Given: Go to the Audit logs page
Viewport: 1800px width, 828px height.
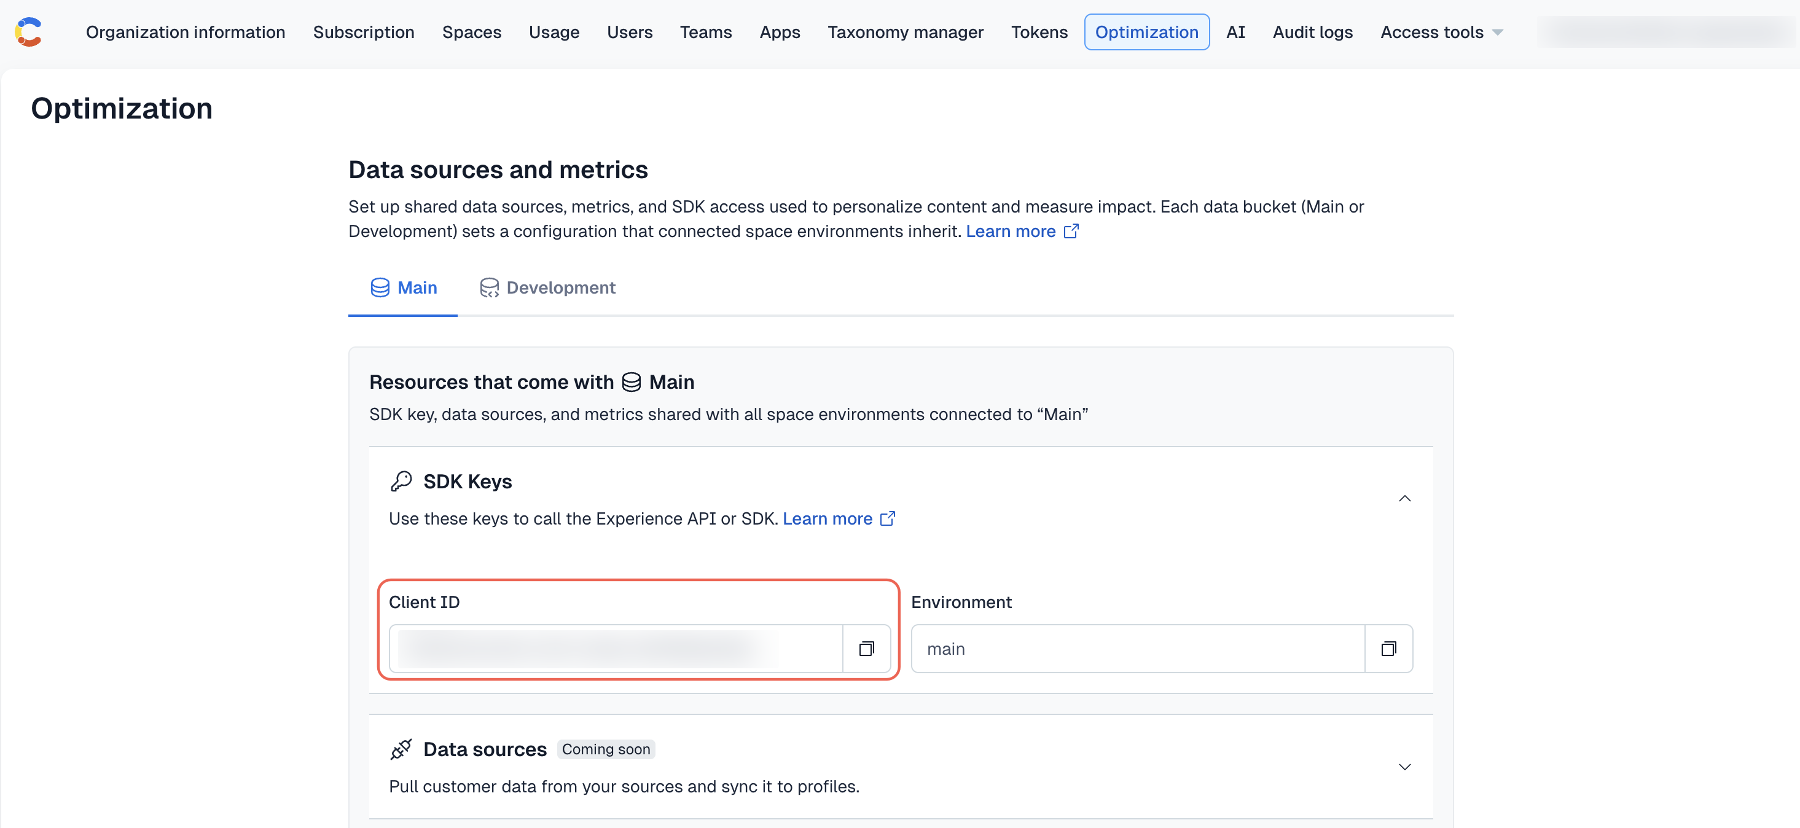Looking at the screenshot, I should 1312,32.
